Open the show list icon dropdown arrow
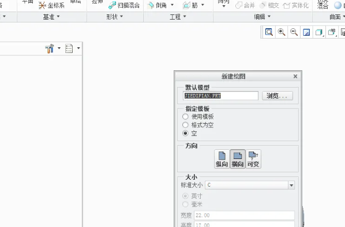The width and height of the screenshot is (345, 227). (78, 48)
